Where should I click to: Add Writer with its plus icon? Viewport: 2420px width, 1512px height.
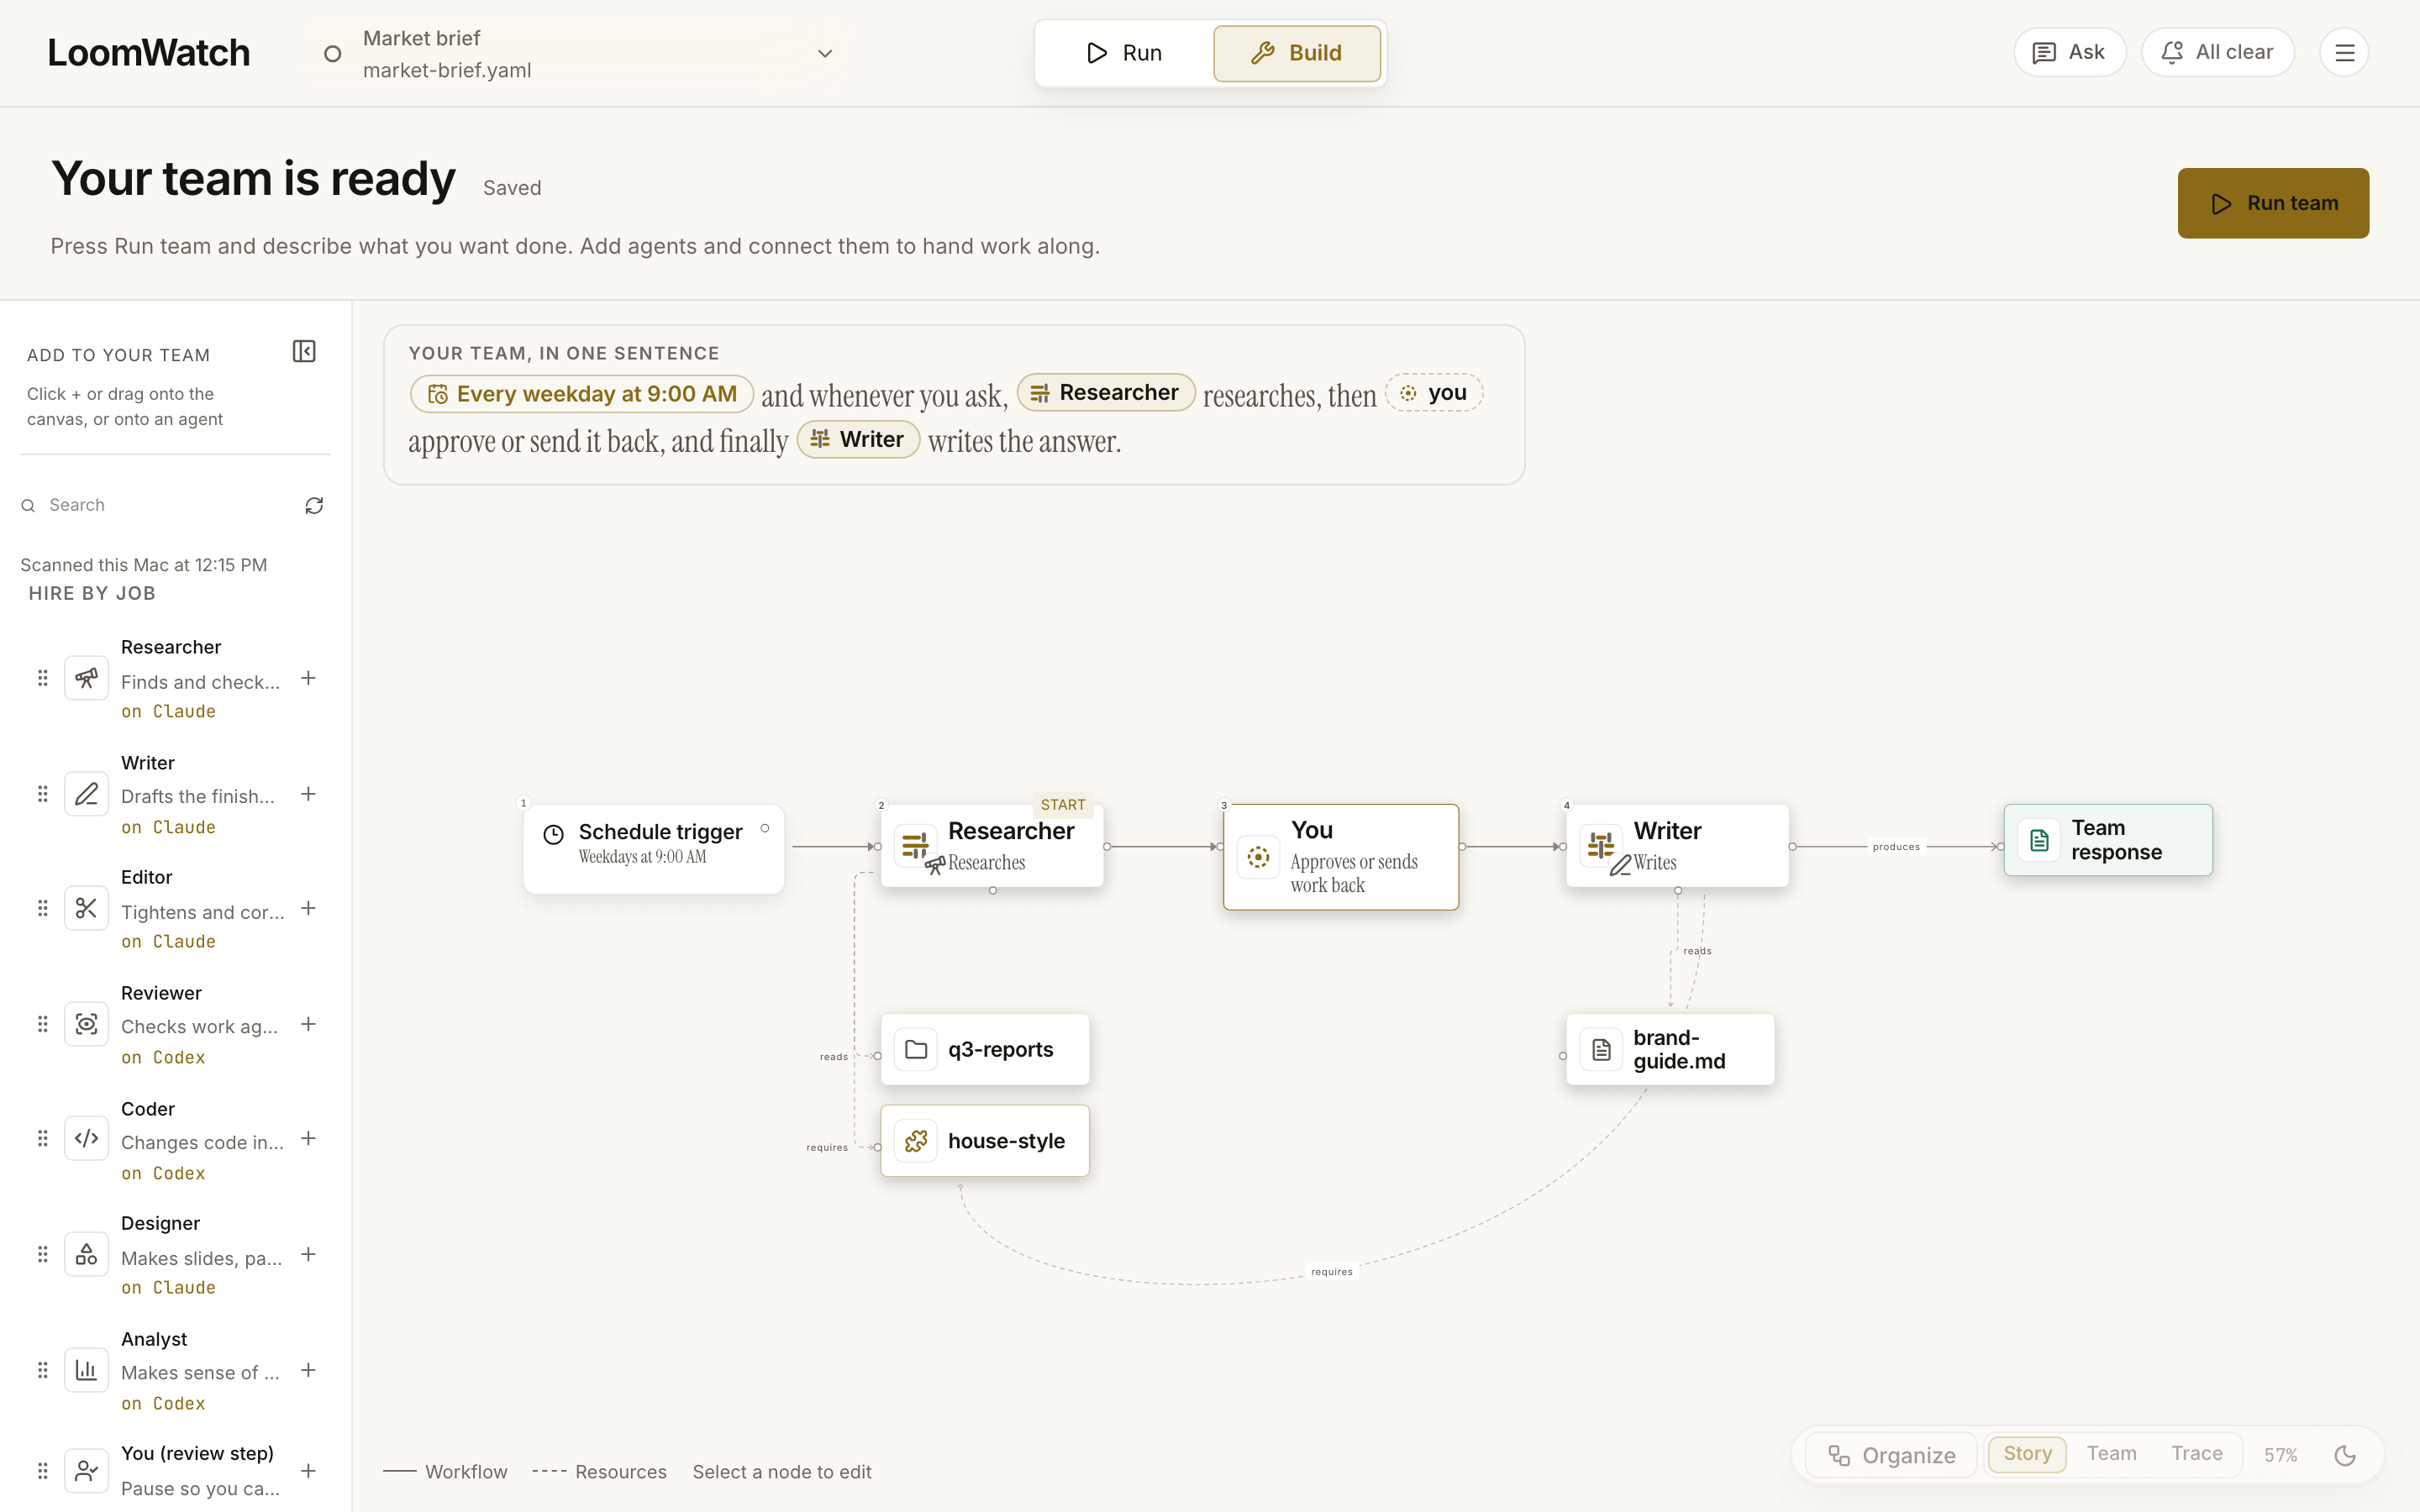pos(309,794)
